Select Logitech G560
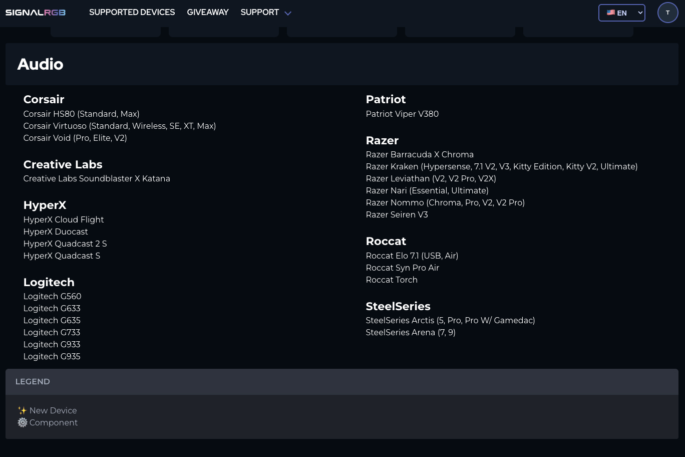This screenshot has height=457, width=685. click(53, 296)
